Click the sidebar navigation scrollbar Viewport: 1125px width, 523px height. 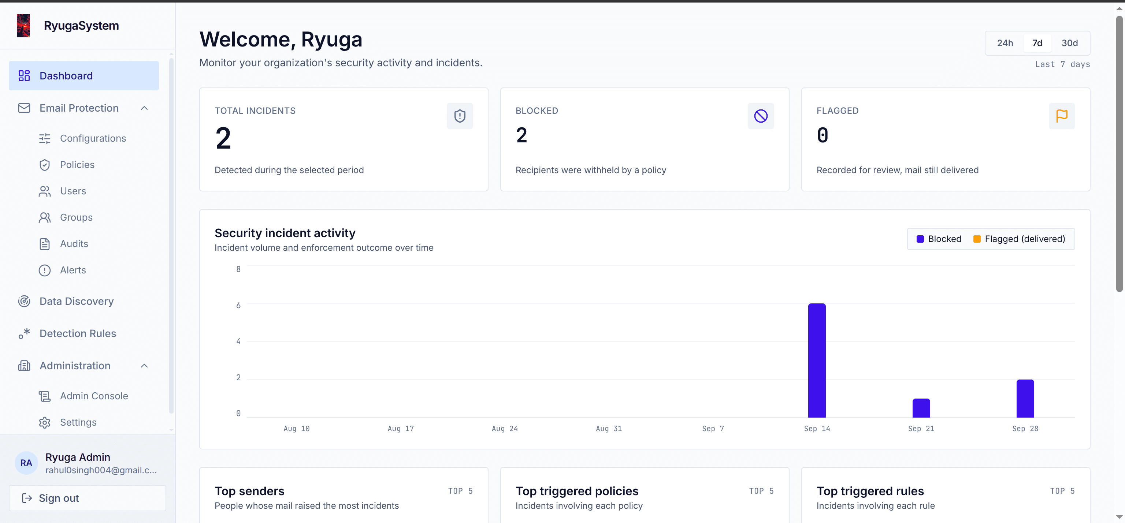click(171, 236)
